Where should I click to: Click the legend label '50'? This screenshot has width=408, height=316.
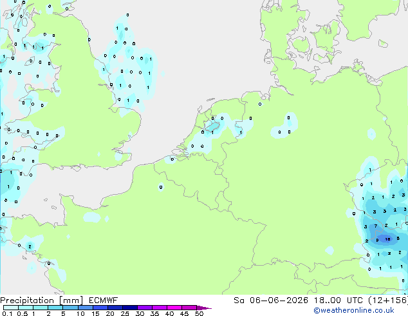click(x=199, y=313)
